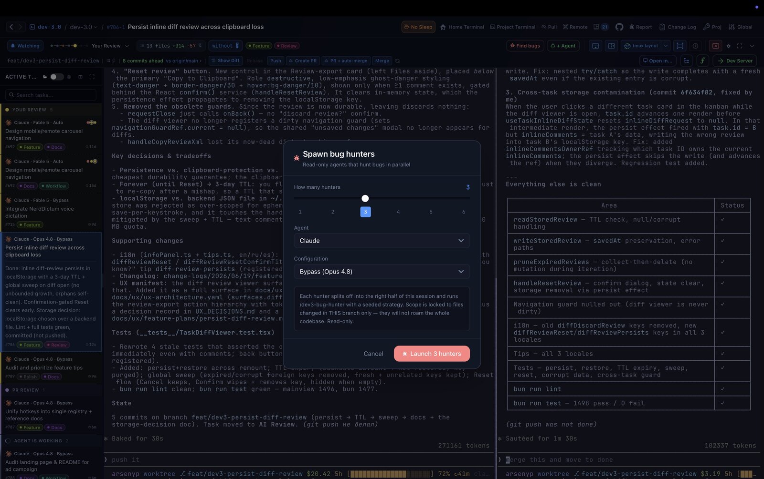Image resolution: width=764 pixels, height=479 pixels.
Task: Expand the 13 files changed list
Action: pyautogui.click(x=170, y=46)
